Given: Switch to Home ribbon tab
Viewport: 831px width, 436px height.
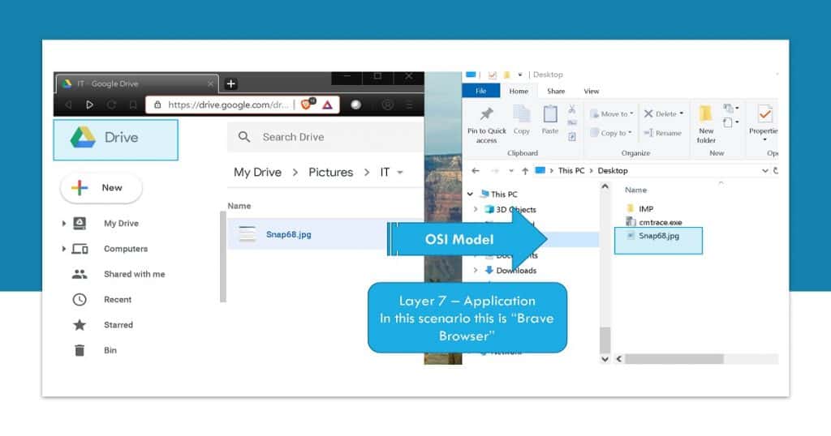Looking at the screenshot, I should (519, 91).
